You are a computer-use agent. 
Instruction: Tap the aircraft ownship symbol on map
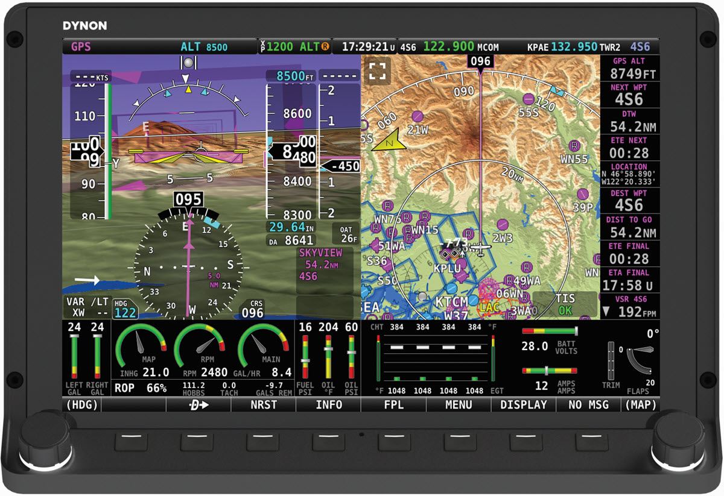480,248
